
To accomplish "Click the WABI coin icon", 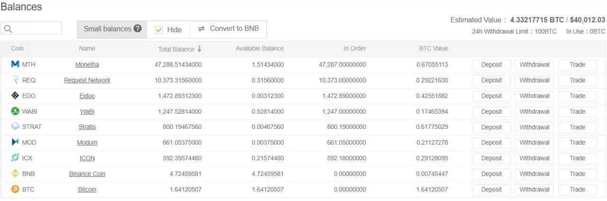I will pyautogui.click(x=15, y=111).
